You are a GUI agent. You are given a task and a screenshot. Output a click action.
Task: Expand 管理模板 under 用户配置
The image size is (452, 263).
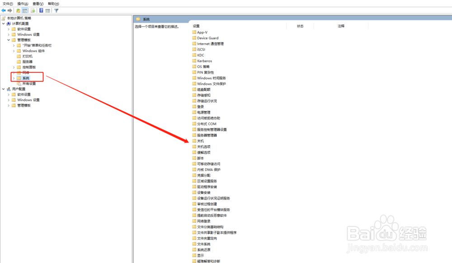(9, 105)
